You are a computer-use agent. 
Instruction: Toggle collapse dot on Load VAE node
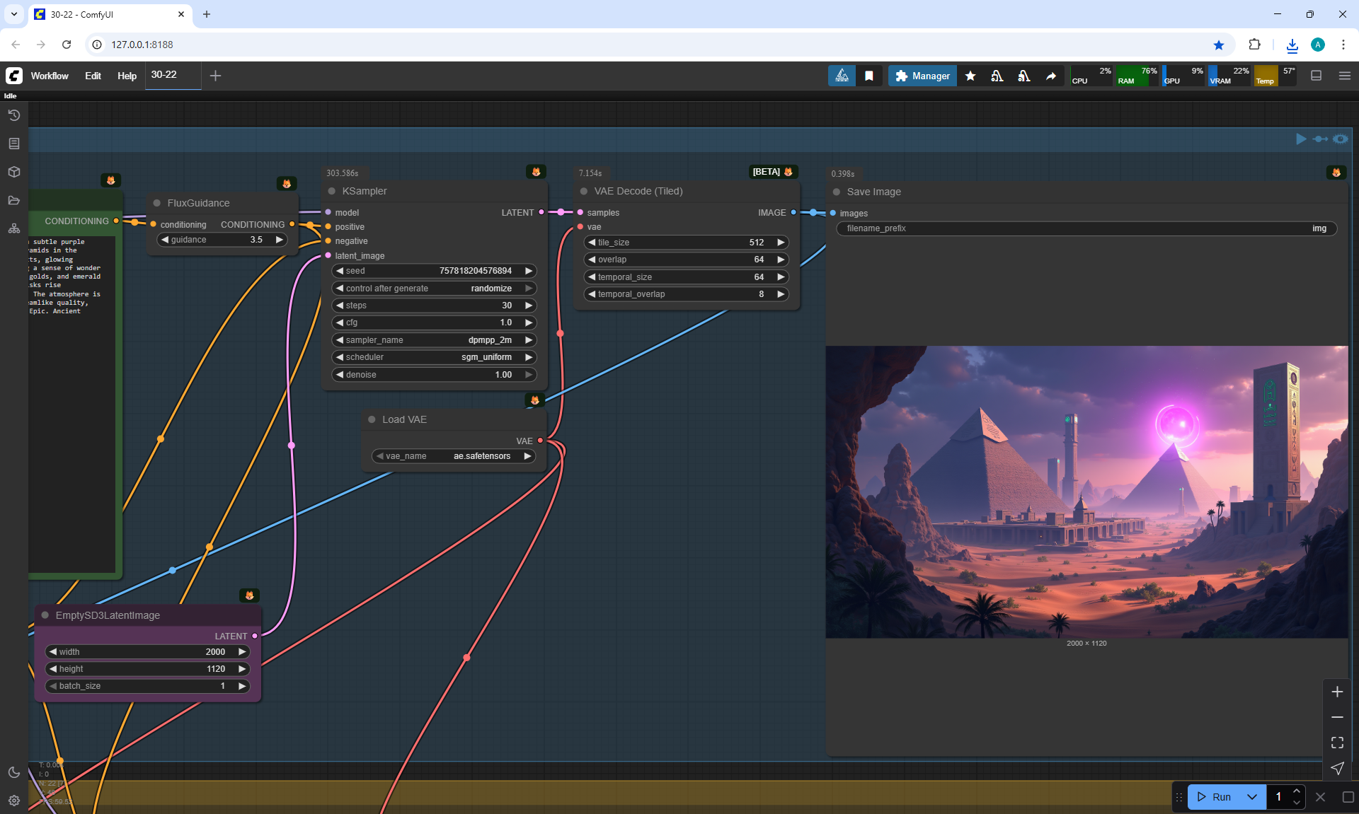[x=372, y=419]
